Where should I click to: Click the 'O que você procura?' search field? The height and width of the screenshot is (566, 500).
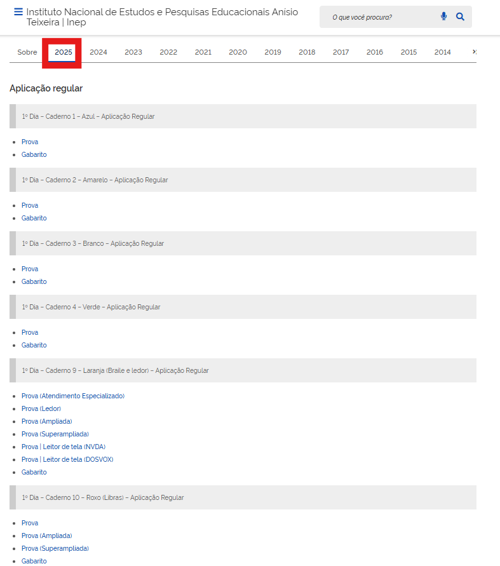381,17
